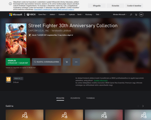Viewport: 151px width, 120px height.
Task: Open the third gallery thumbnail
Action: click(104, 115)
